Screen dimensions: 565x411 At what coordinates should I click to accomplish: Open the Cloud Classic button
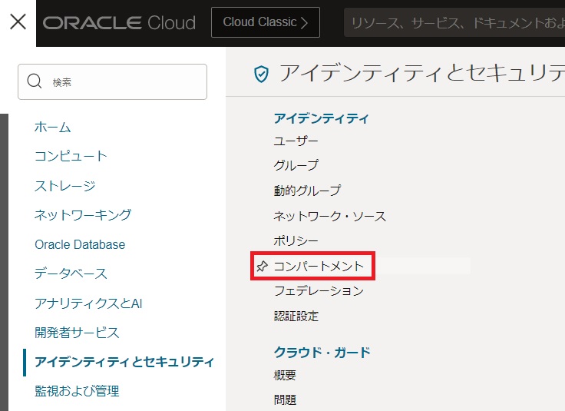(266, 22)
